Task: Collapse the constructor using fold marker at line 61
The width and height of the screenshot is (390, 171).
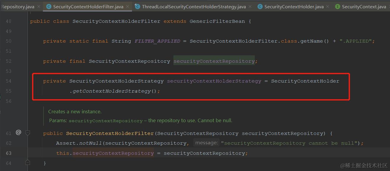Action: [x=28, y=133]
